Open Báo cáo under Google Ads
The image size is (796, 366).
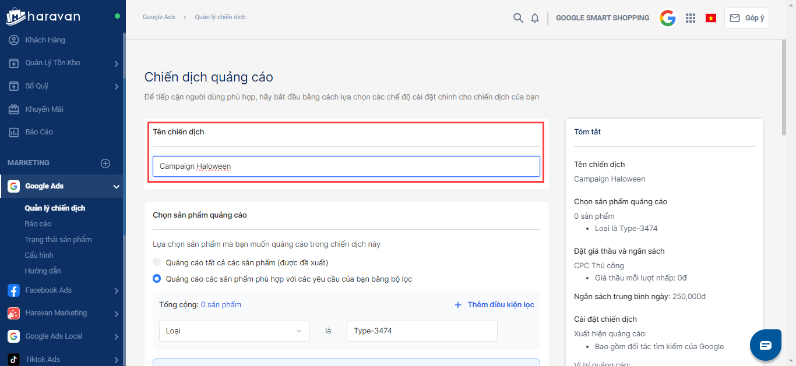pos(38,223)
